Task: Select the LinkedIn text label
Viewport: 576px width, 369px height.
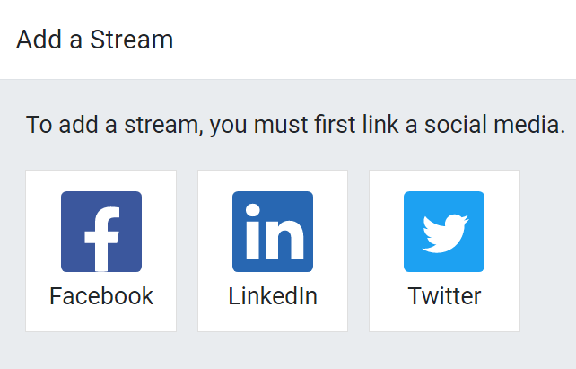Action: click(x=273, y=296)
